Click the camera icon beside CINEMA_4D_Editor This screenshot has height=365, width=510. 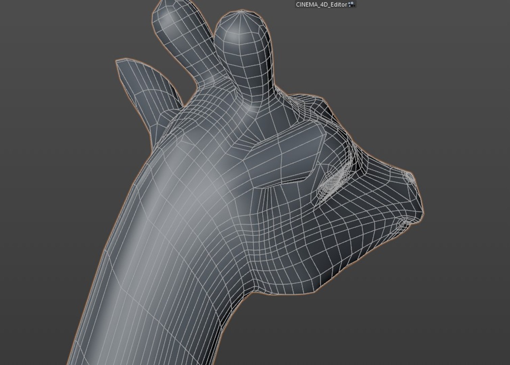(351, 4)
